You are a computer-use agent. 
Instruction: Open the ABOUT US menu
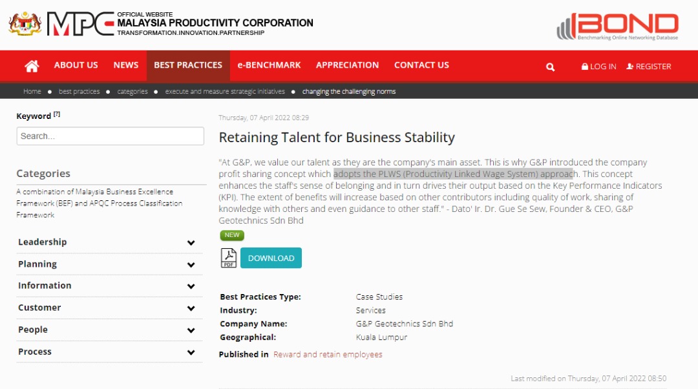76,65
